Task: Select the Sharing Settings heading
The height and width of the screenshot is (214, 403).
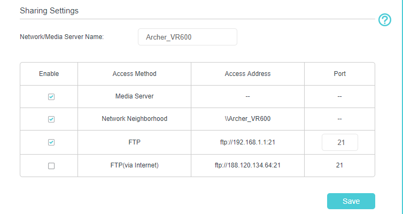Action: (49, 11)
